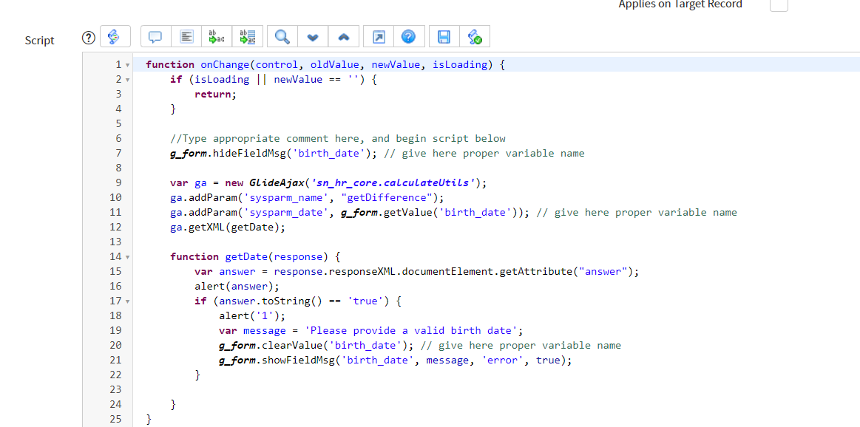Click isLoading parameter in function signature
860x427 pixels.
tap(460, 64)
